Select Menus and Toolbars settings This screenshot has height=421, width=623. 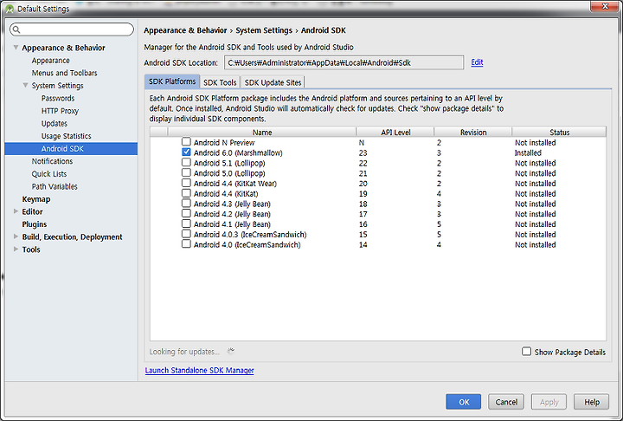64,73
